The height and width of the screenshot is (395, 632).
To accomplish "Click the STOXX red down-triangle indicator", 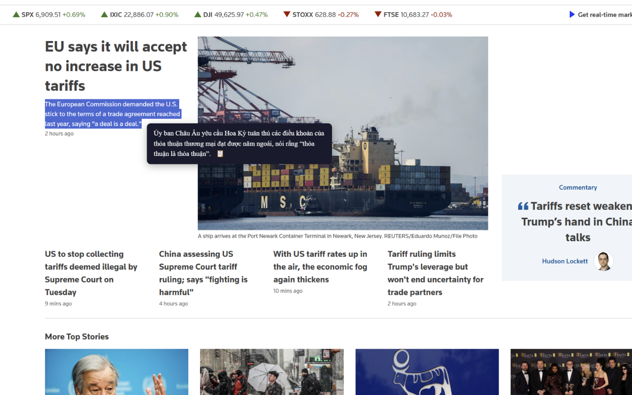I will 286,15.
